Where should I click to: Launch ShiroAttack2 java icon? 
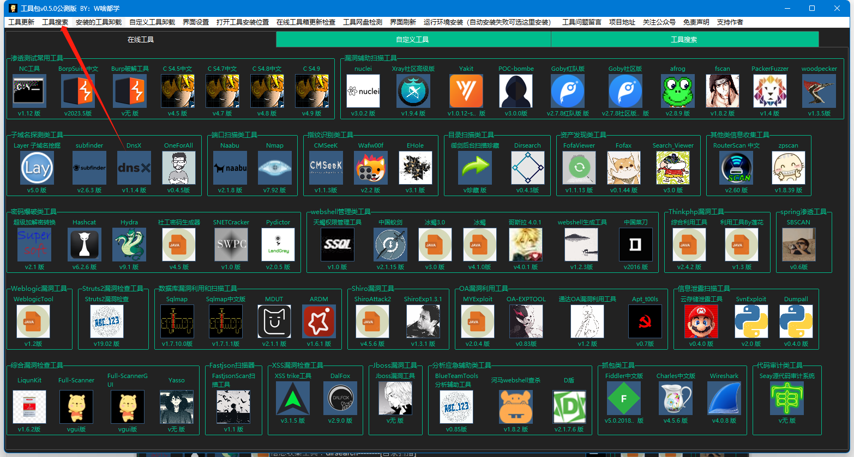point(372,321)
